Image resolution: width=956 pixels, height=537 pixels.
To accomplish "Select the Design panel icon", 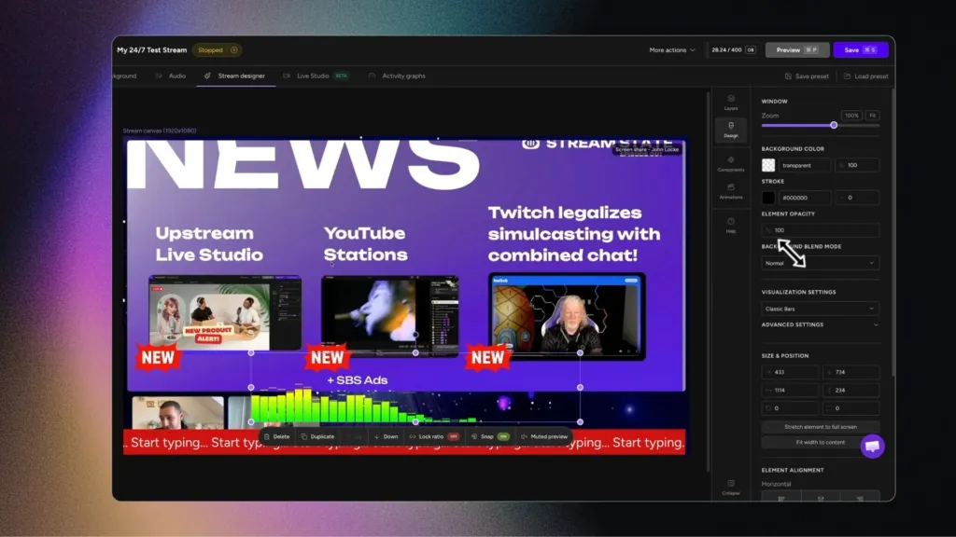I will [x=730, y=130].
